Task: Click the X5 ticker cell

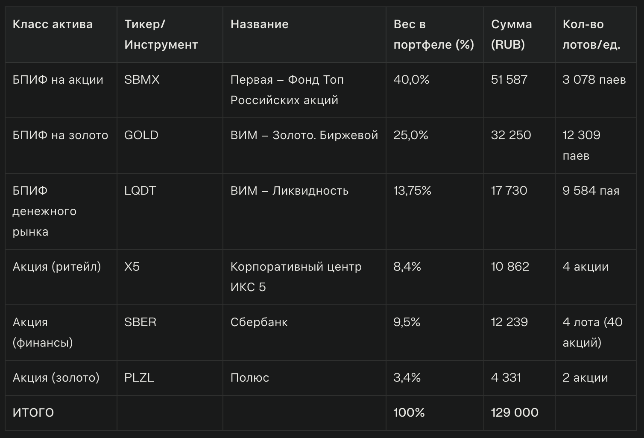Action: (132, 267)
